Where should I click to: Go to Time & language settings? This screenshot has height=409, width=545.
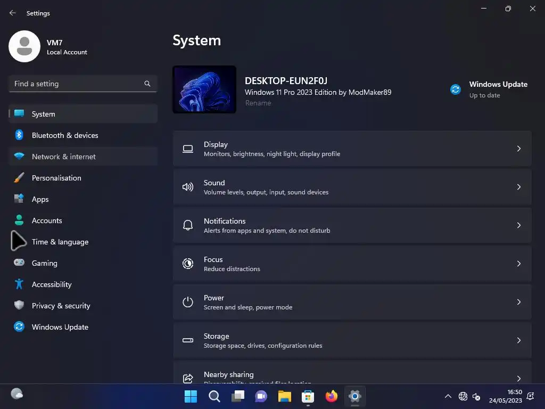(83, 242)
